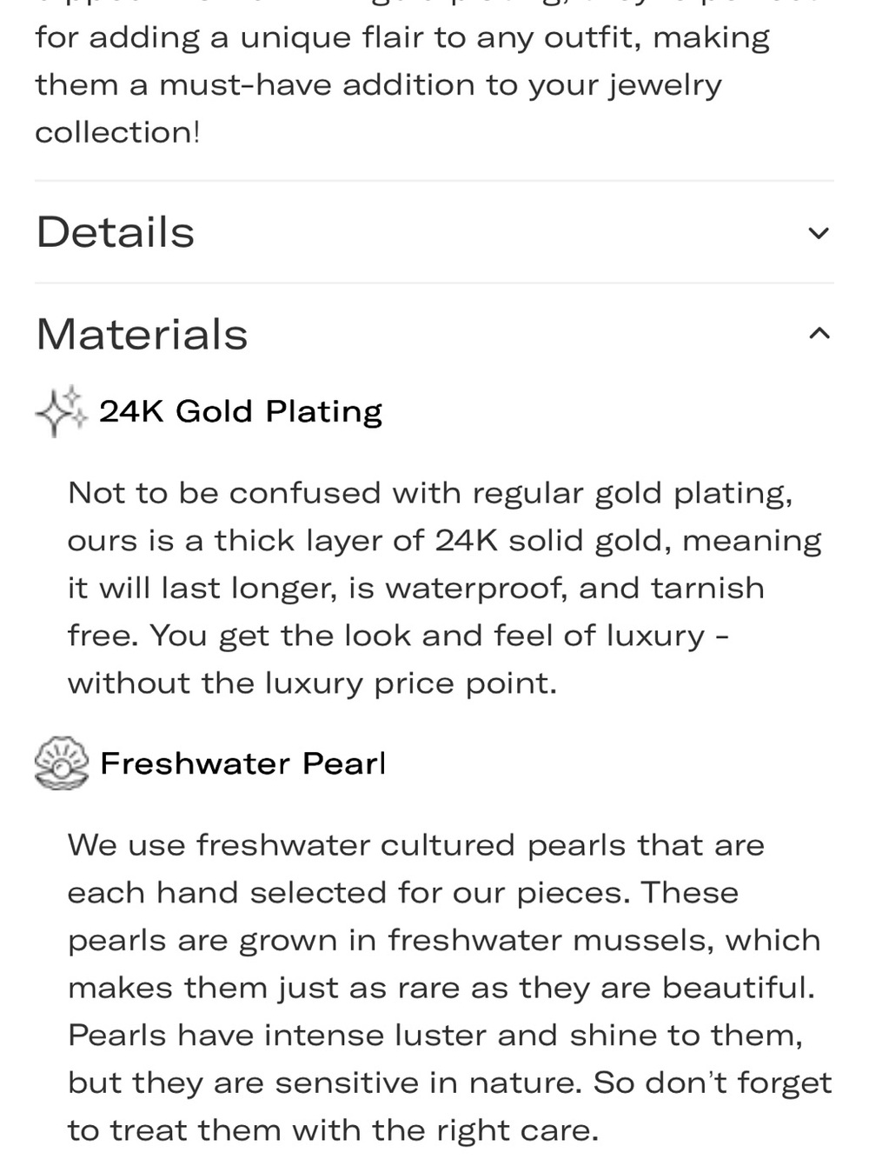Expand the Details section chevron
This screenshot has height=1159, width=869.
tap(819, 233)
